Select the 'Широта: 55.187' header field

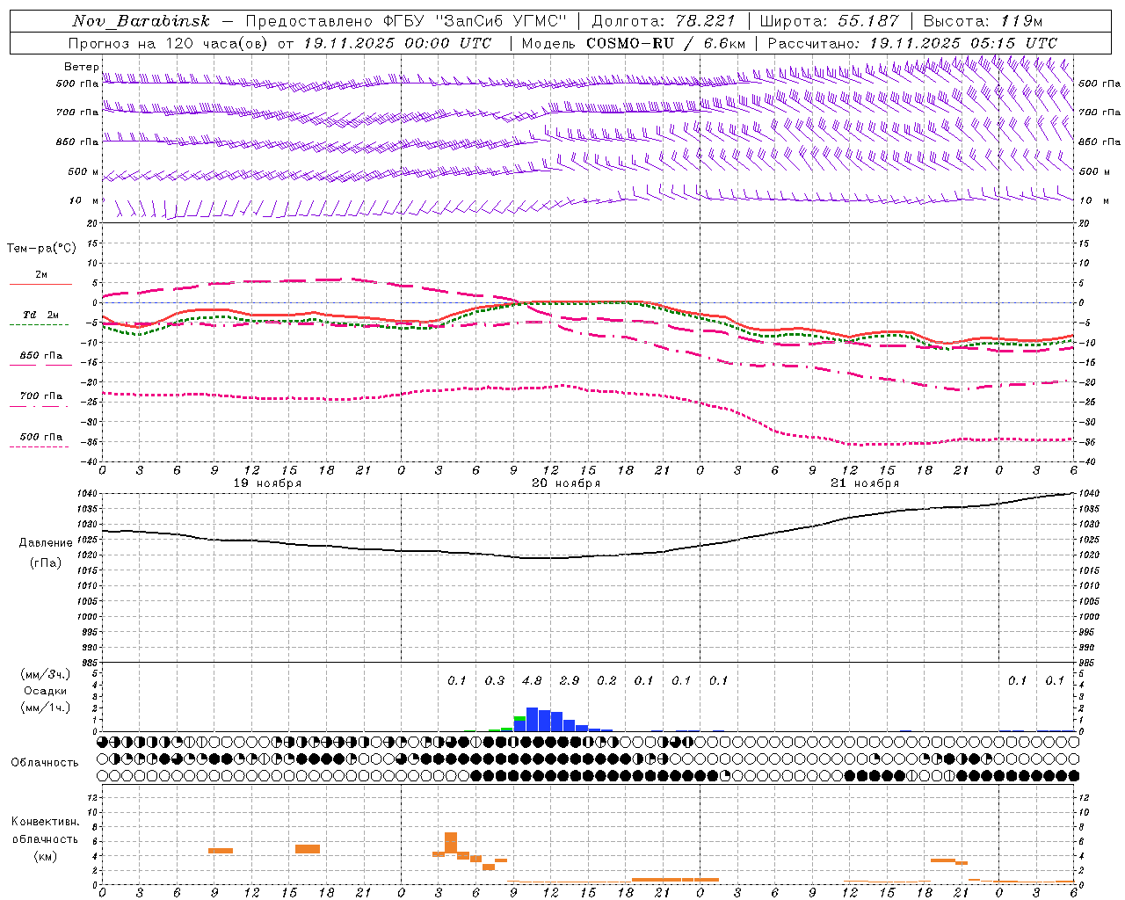pos(829,21)
